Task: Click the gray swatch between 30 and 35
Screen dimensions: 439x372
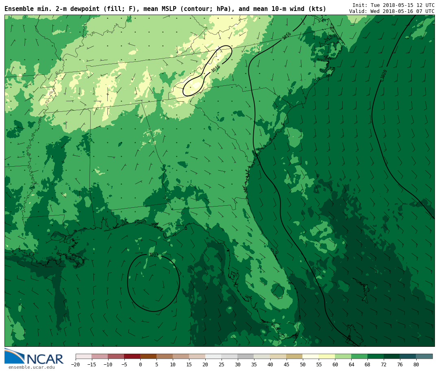Action: (246, 357)
